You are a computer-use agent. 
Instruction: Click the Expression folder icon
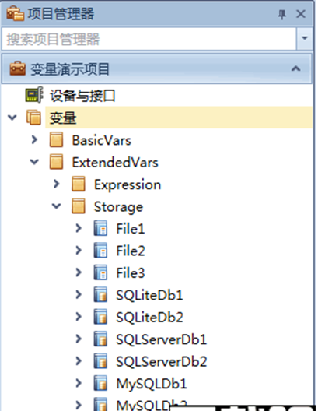[x=79, y=184]
